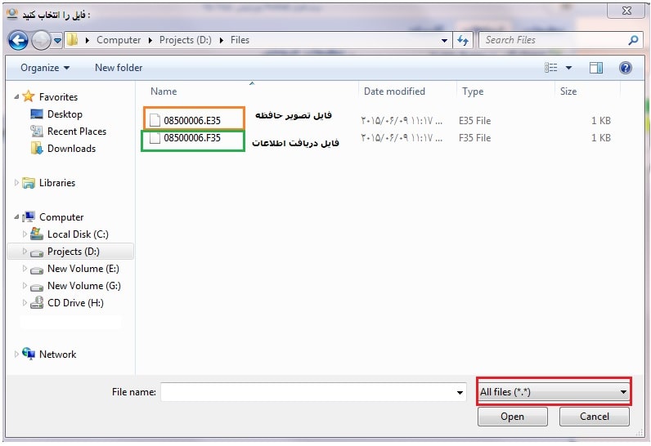
Task: Open the Organize menu
Action: (x=45, y=68)
